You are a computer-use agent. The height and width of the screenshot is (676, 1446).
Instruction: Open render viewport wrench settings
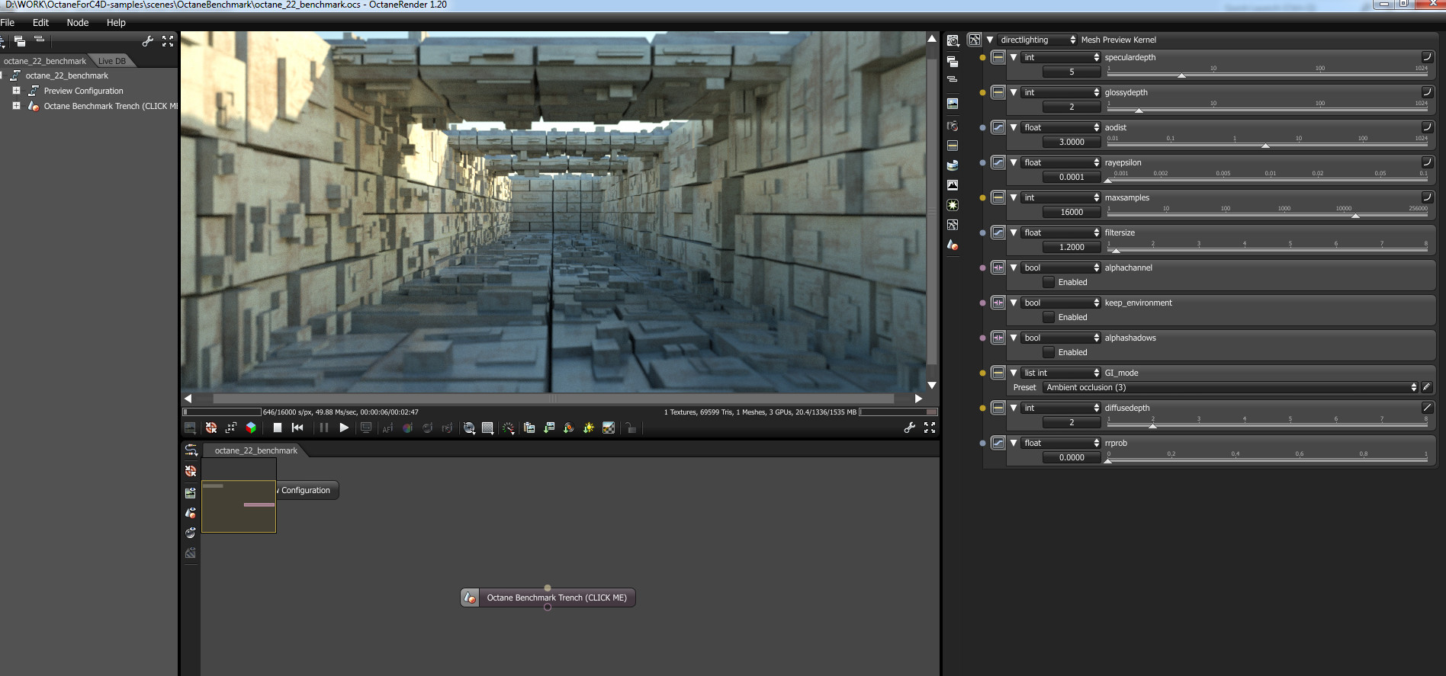910,428
